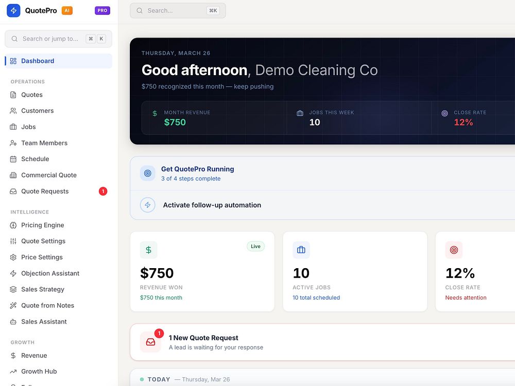
Task: Click the target icon beside Get QuotePro Running
Action: pyautogui.click(x=148, y=173)
